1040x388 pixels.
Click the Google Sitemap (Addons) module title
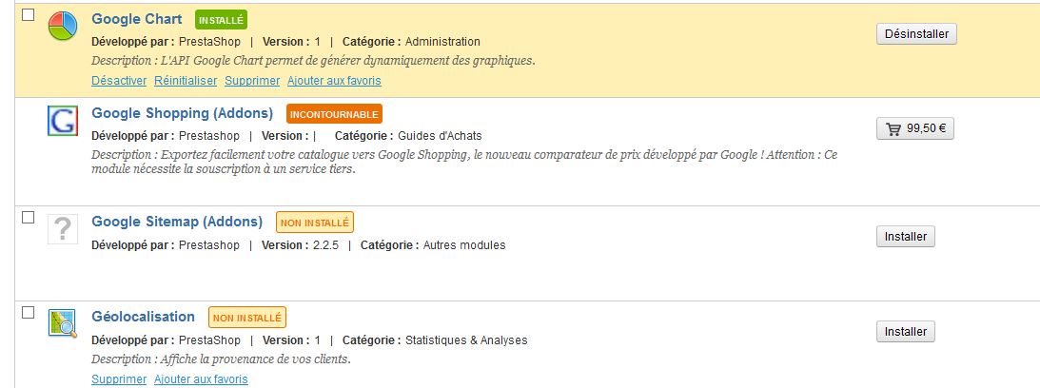click(x=177, y=222)
